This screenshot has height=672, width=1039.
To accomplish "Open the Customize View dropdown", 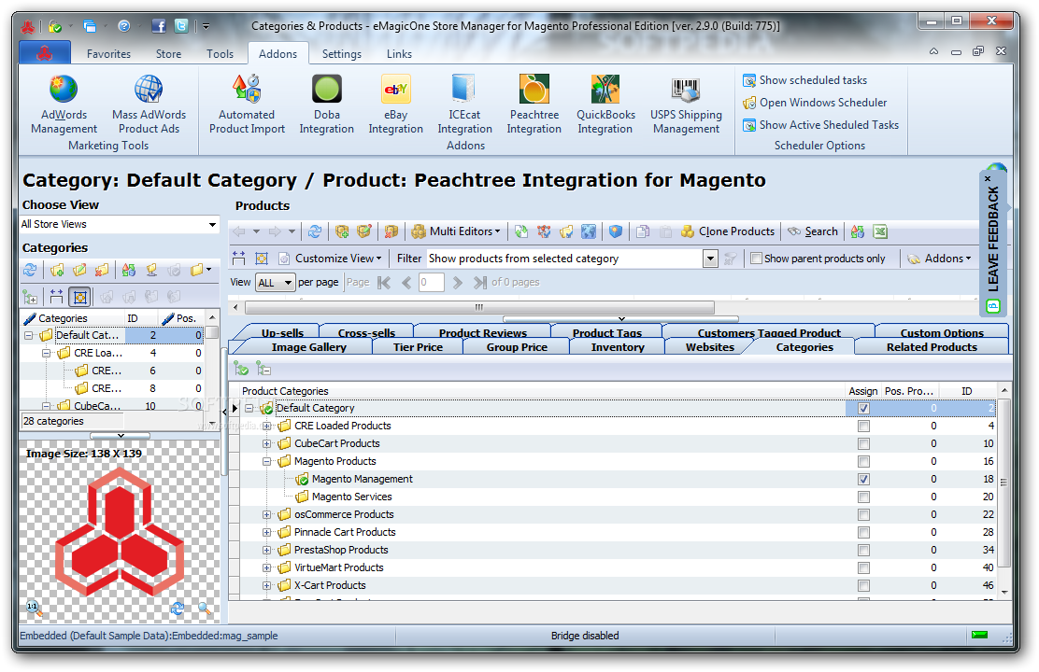I will (330, 259).
